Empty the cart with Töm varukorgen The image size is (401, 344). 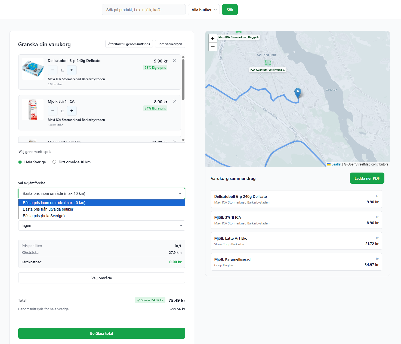pos(170,44)
